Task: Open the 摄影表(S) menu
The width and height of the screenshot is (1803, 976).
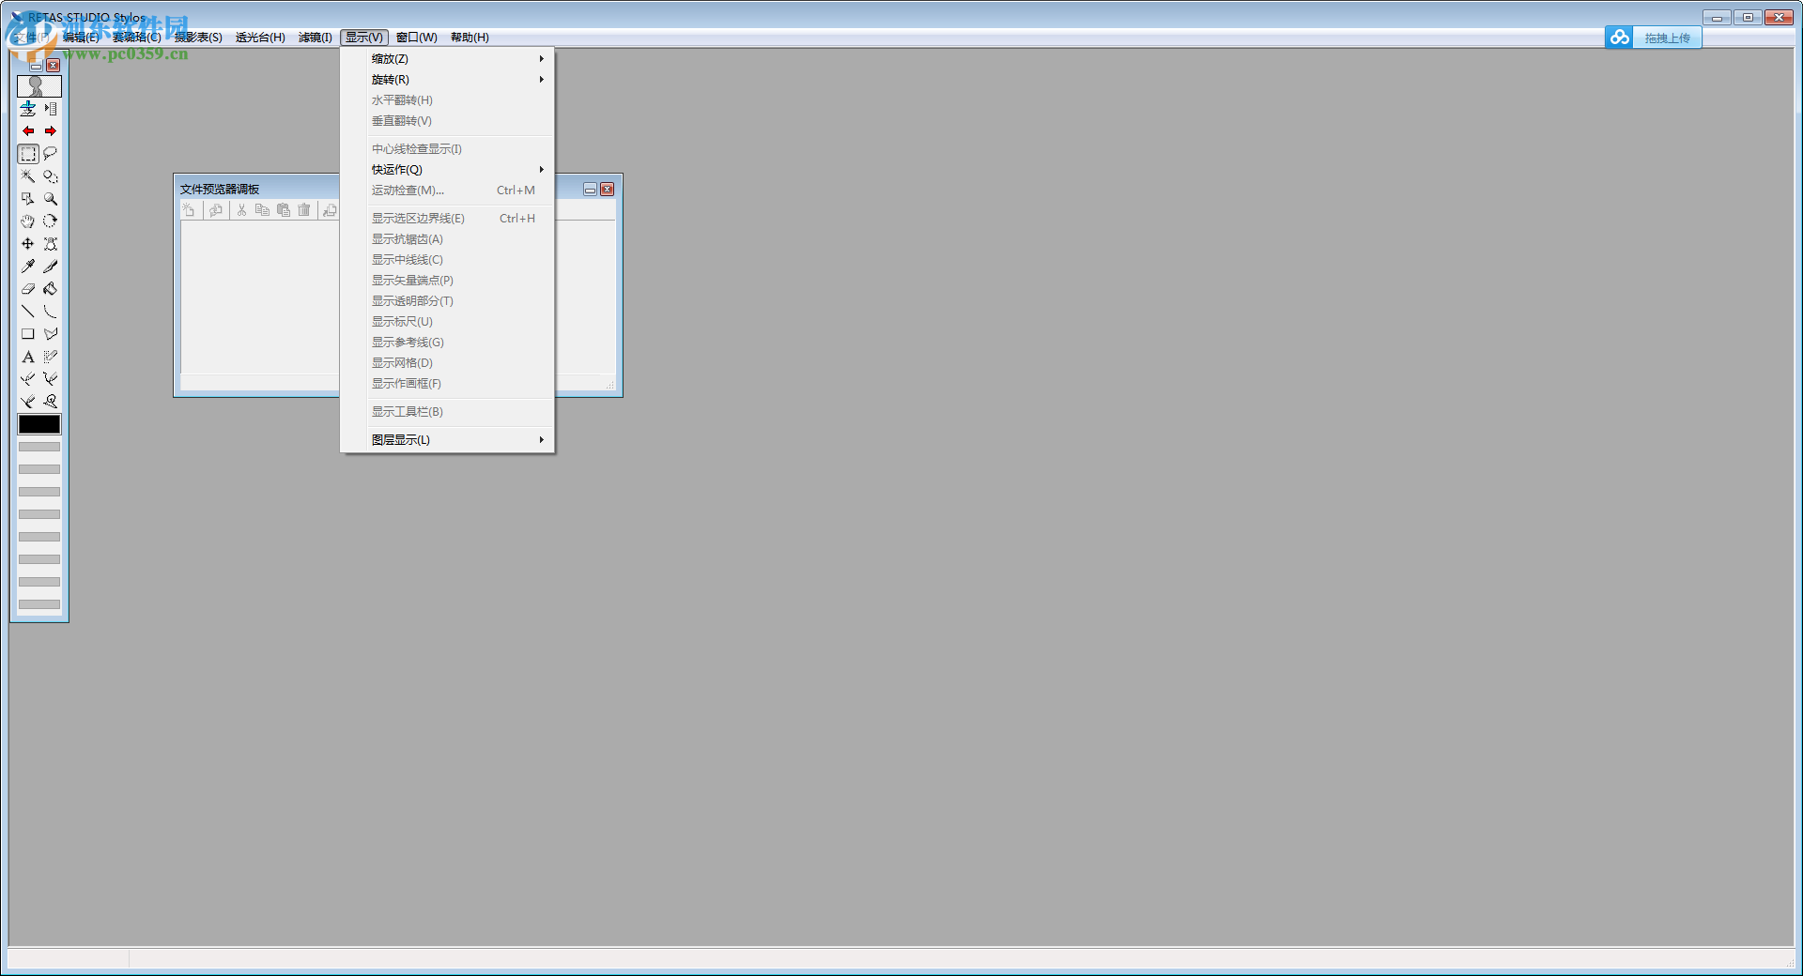Action: (x=198, y=38)
